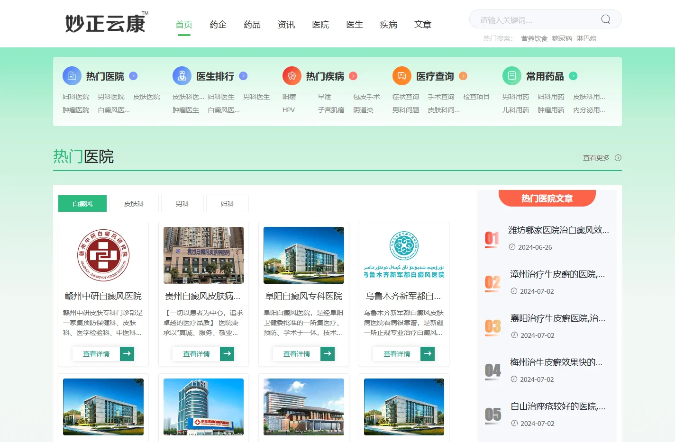Open the 医院 navigation item
This screenshot has height=442, width=675.
coord(320,25)
